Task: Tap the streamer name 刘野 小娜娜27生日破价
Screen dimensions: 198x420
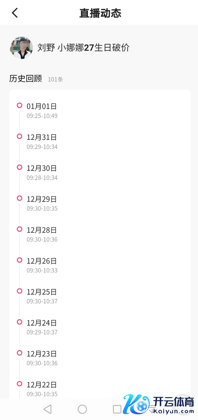Action: tap(83, 48)
